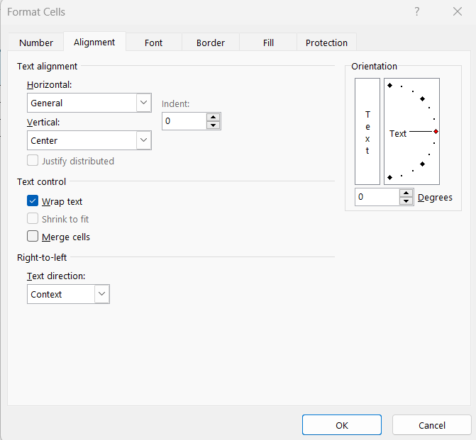
Task: Click the Cancel button
Action: coord(432,425)
